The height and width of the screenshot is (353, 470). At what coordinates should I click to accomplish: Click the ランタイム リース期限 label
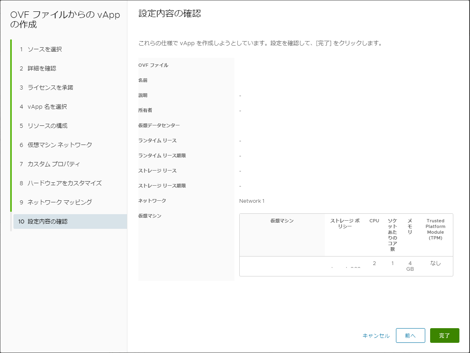click(162, 156)
